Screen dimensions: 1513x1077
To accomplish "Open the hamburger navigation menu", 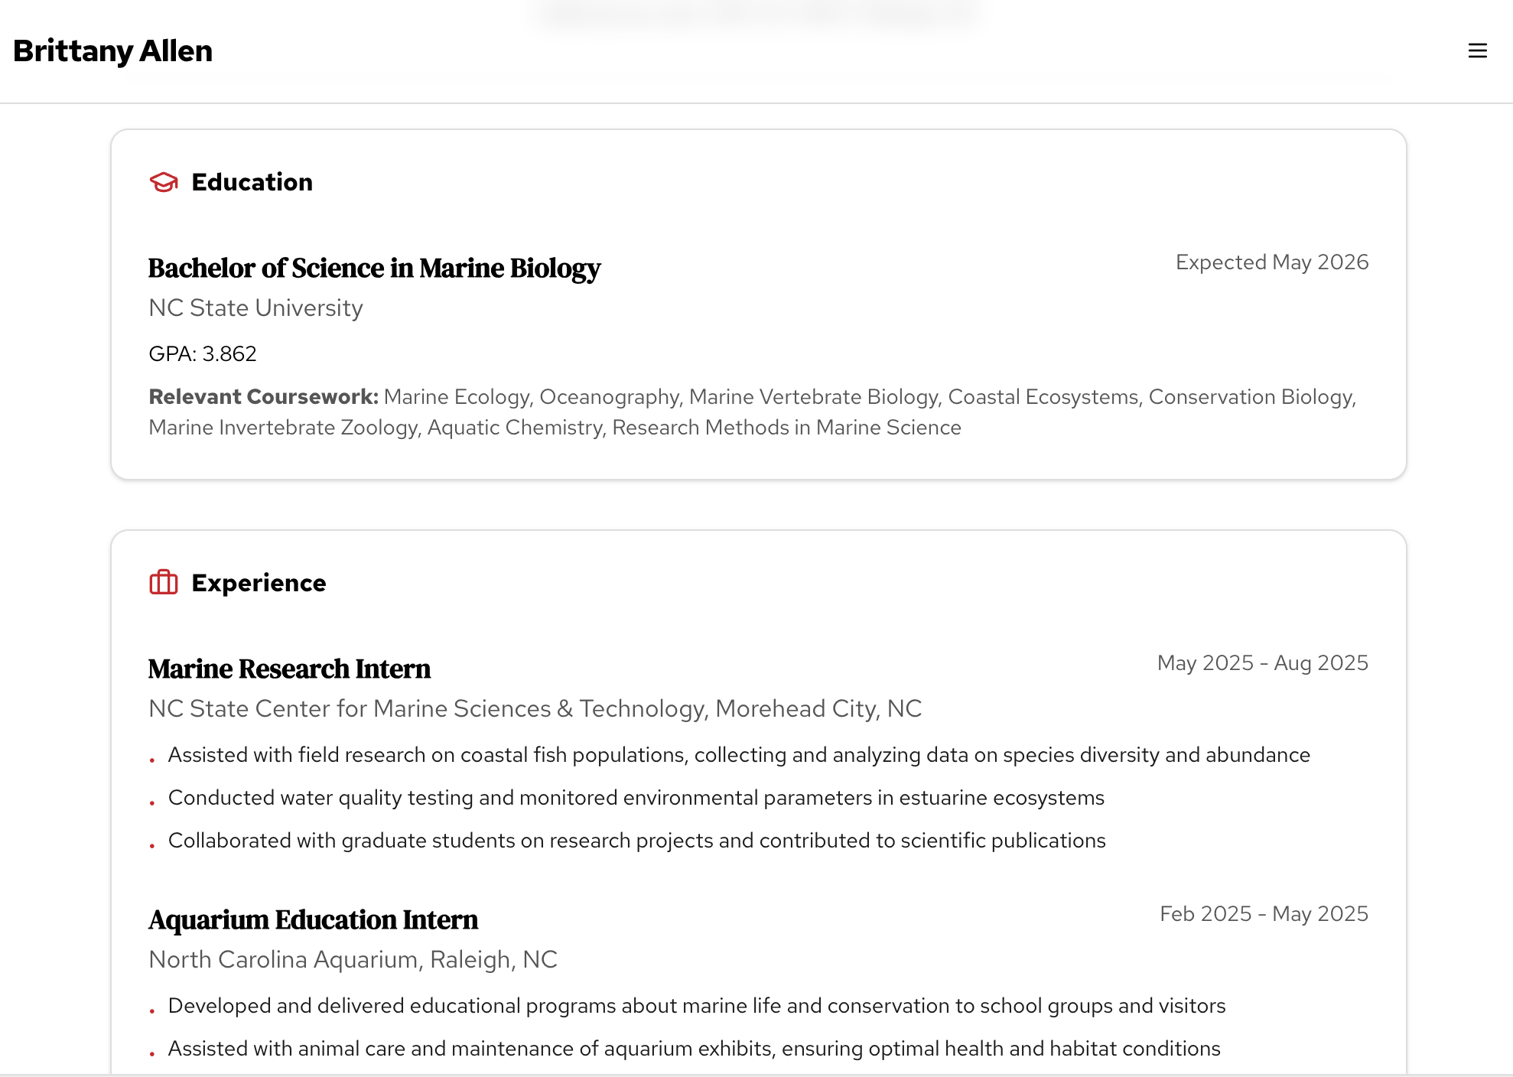I will click(1477, 50).
